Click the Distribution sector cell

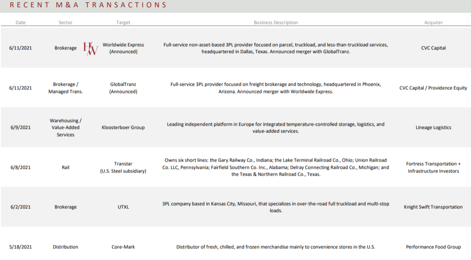click(x=65, y=247)
